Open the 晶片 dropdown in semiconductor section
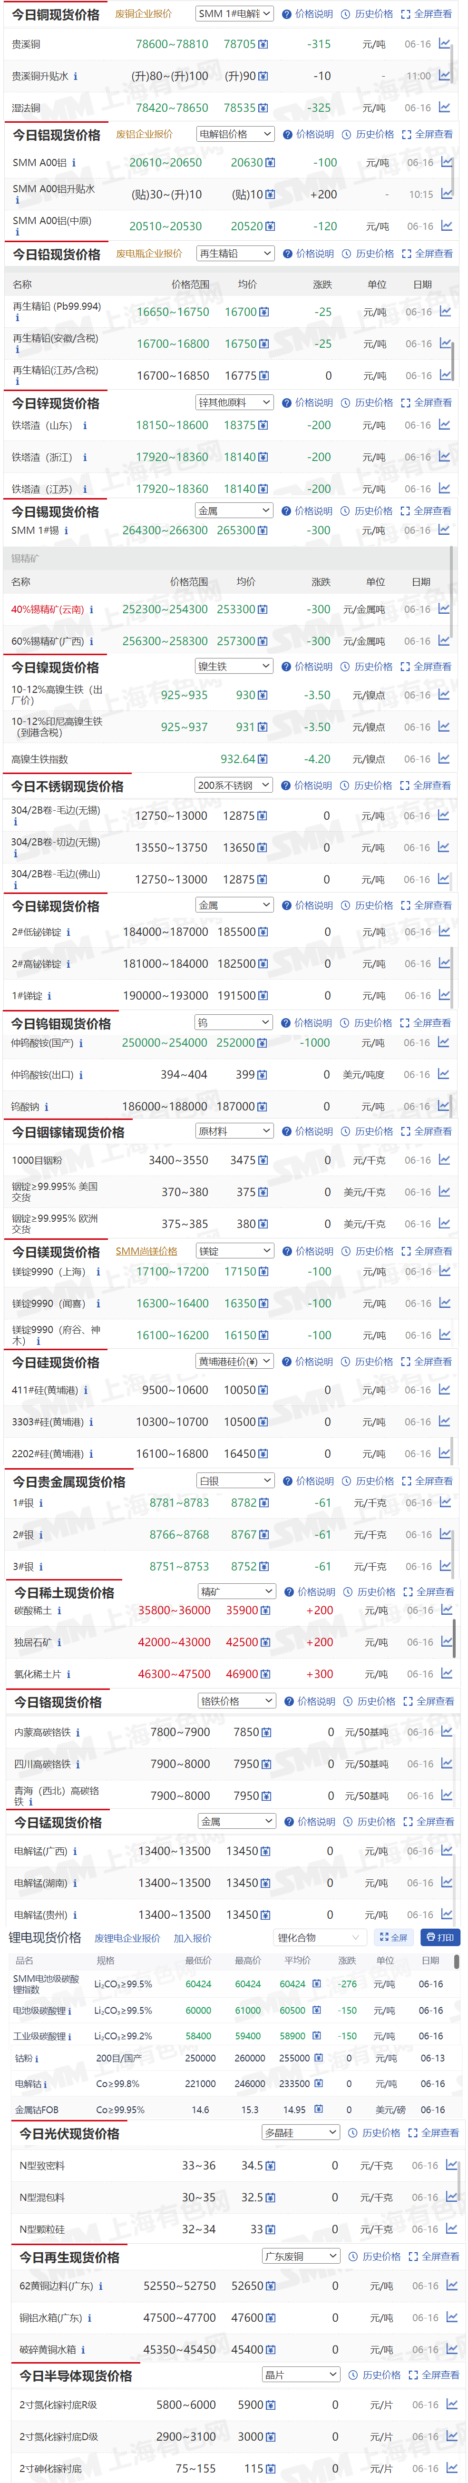 pyautogui.click(x=302, y=2374)
